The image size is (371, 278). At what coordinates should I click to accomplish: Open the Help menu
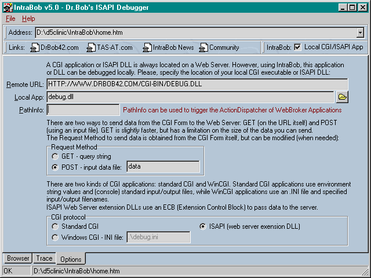pyautogui.click(x=28, y=19)
